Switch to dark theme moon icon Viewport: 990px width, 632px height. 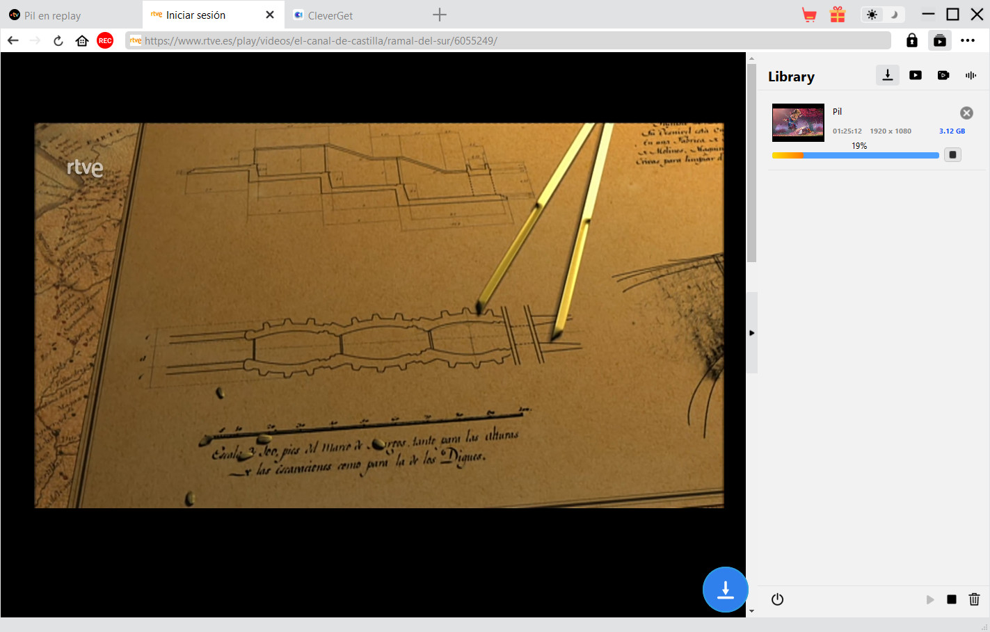coord(895,15)
